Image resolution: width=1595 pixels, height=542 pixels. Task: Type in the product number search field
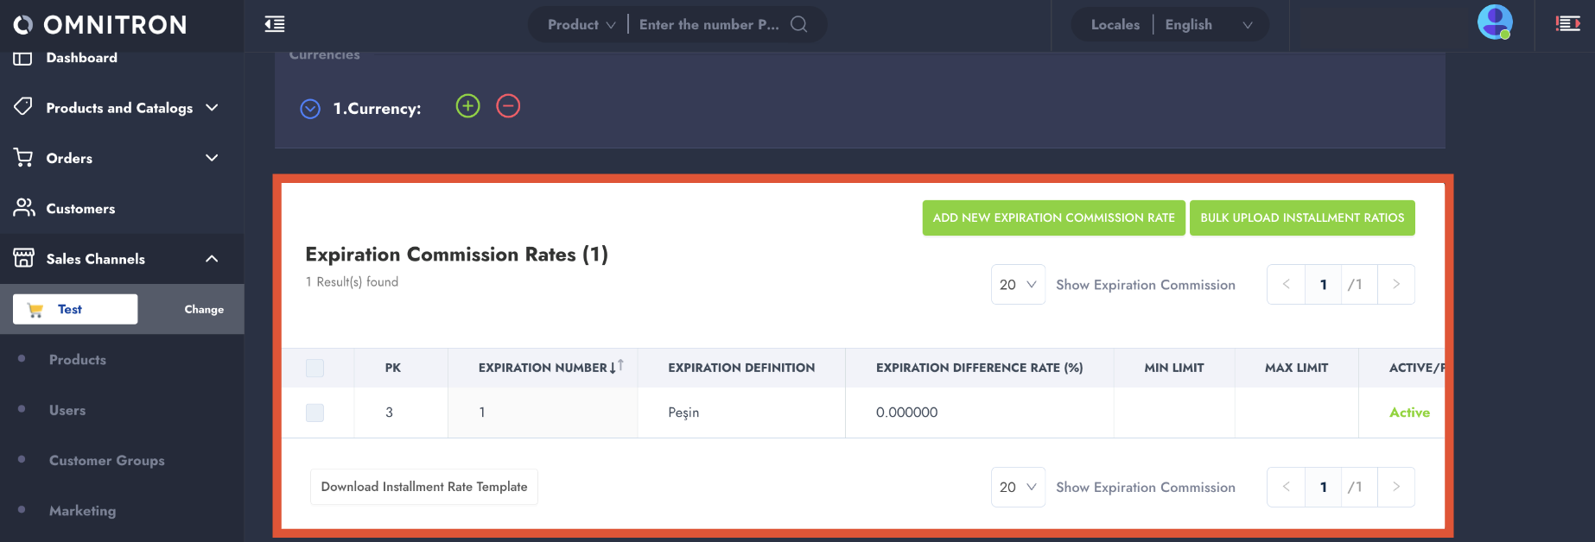point(709,25)
